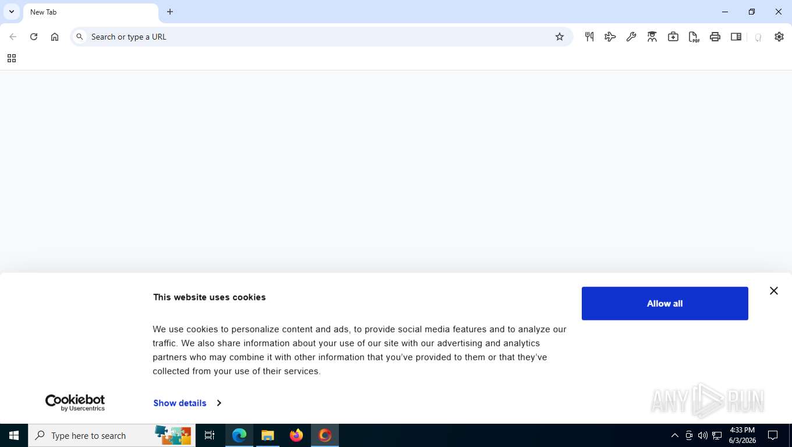Image resolution: width=792 pixels, height=447 pixels.
Task: Click the faded icon beside side panel
Action: click(x=758, y=37)
